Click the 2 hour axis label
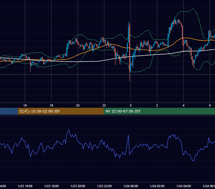 [157, 106]
